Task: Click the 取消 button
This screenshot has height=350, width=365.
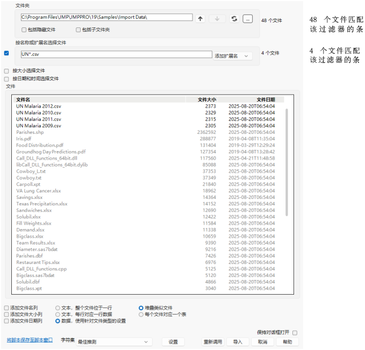Action: [x=262, y=342]
